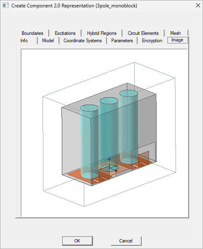Viewport: 203px width, 249px height.
Task: Click the dialog title bar application icon
Action: click(x=6, y=6)
